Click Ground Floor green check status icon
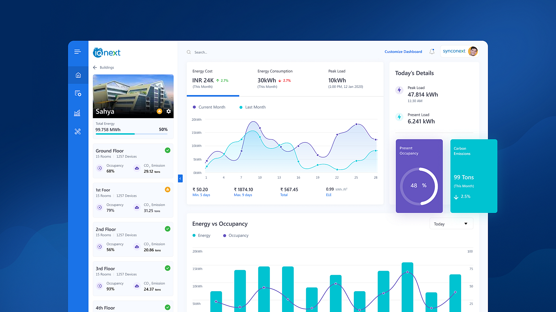Screen dimensions: 556x312 click(168, 150)
